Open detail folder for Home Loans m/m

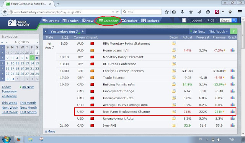click(174, 50)
